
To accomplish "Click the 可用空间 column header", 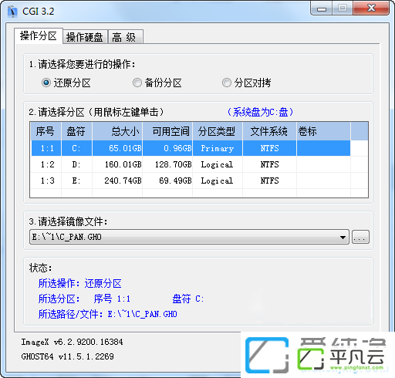I will point(167,131).
